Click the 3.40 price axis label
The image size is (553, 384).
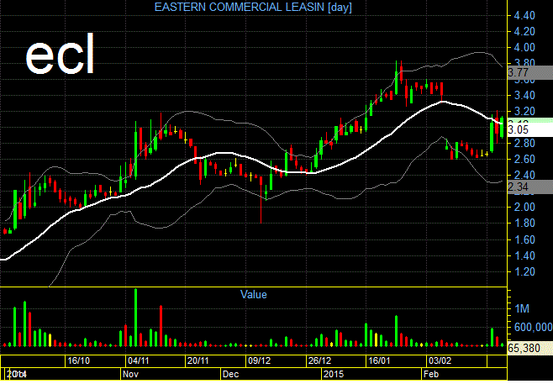tap(524, 95)
